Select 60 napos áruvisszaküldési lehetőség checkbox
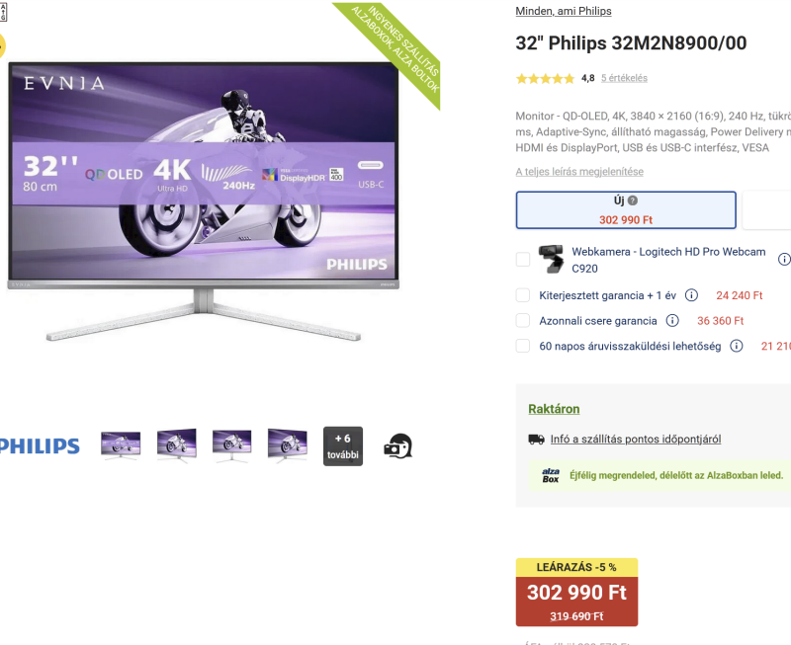Screen dimensions: 791x645 (x=523, y=346)
